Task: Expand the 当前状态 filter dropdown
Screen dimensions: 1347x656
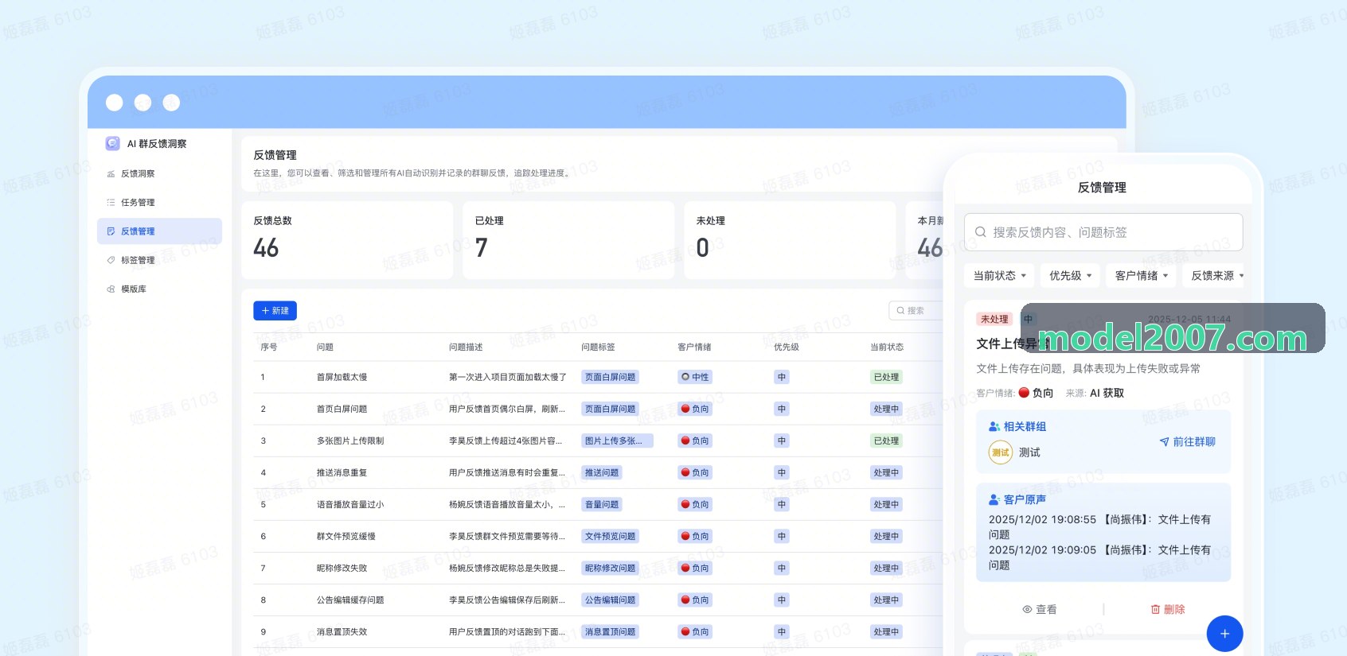Action: pyautogui.click(x=999, y=276)
